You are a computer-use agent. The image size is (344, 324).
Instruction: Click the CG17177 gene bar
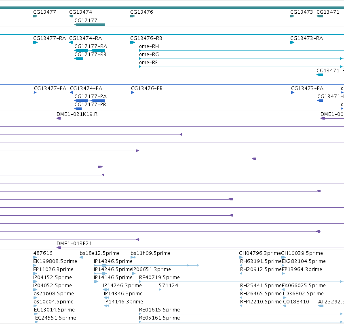click(89, 25)
